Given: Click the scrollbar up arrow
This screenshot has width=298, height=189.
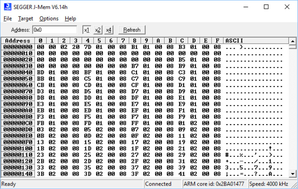Looking at the screenshot, I should (x=292, y=41).
